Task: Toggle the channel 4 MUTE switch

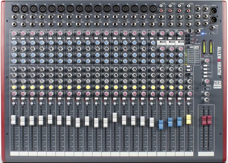Action: [x=41, y=98]
